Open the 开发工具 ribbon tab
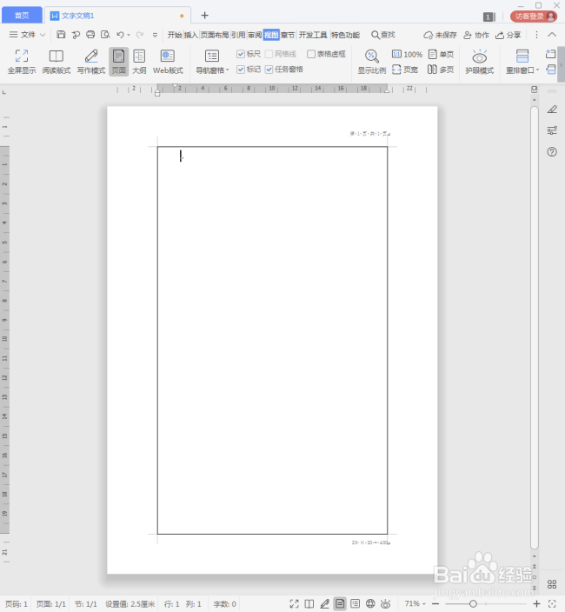Screen dimensions: 565x612 313,35
